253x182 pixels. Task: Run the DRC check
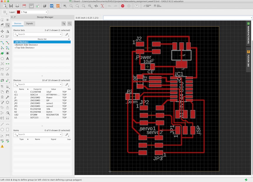pos(8,141)
